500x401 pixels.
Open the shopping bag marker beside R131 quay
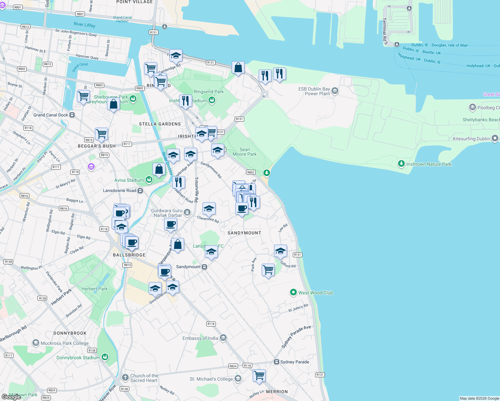tap(238, 68)
